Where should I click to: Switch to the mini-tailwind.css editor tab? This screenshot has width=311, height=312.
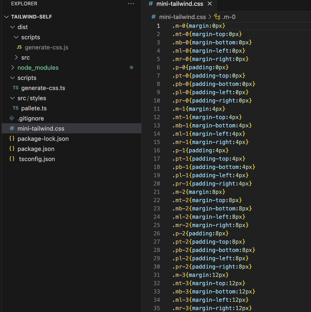[180, 4]
